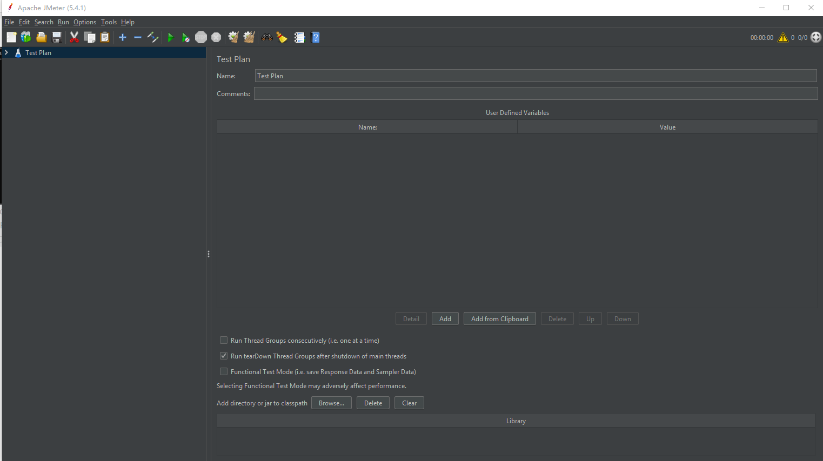The width and height of the screenshot is (823, 461).
Task: Open the Run menu
Action: click(x=63, y=22)
